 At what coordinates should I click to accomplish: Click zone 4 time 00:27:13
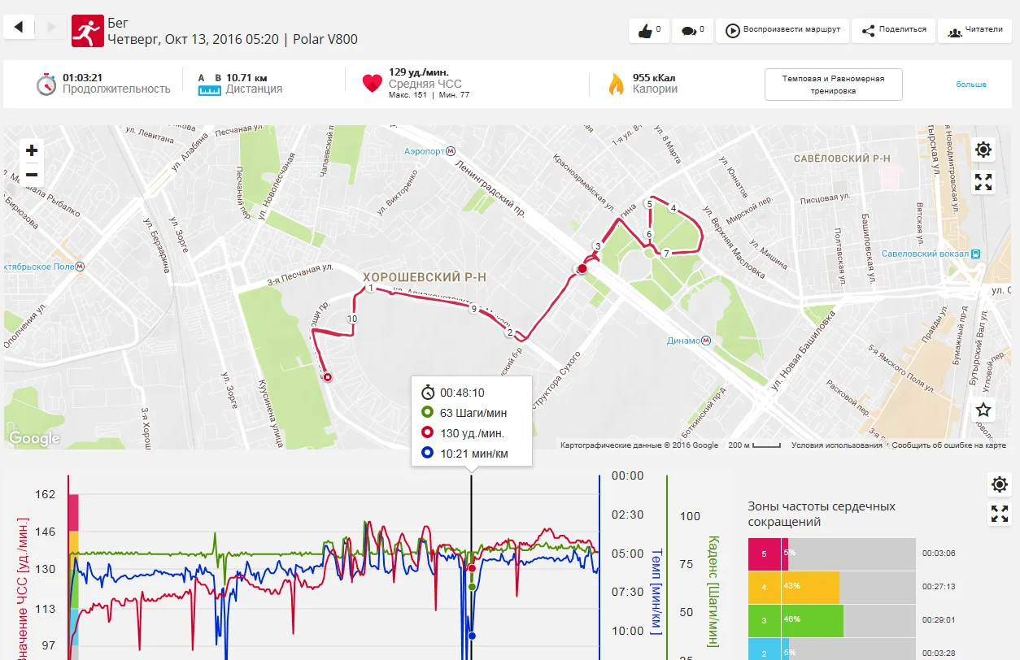pyautogui.click(x=939, y=586)
